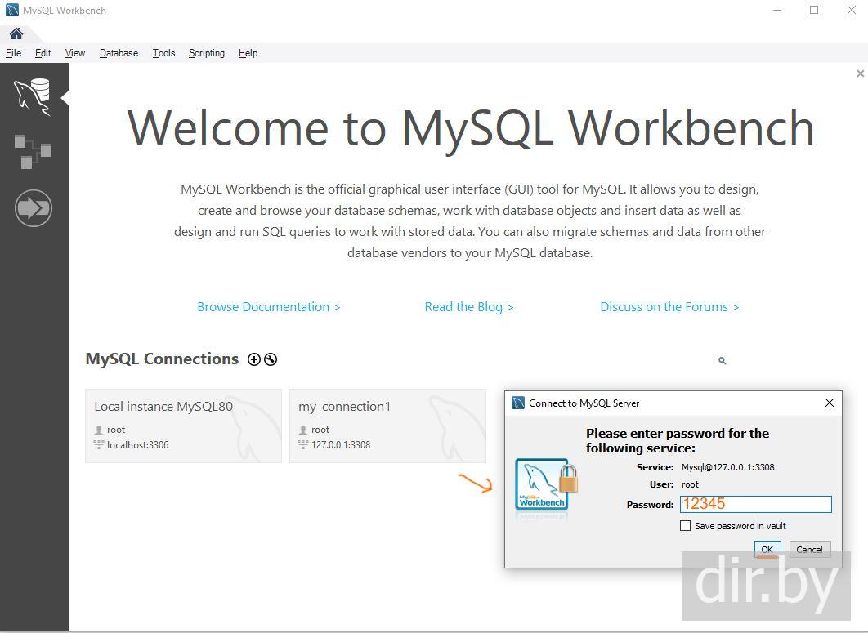Click MySQL Workbench title bar app icon

pos(11,10)
